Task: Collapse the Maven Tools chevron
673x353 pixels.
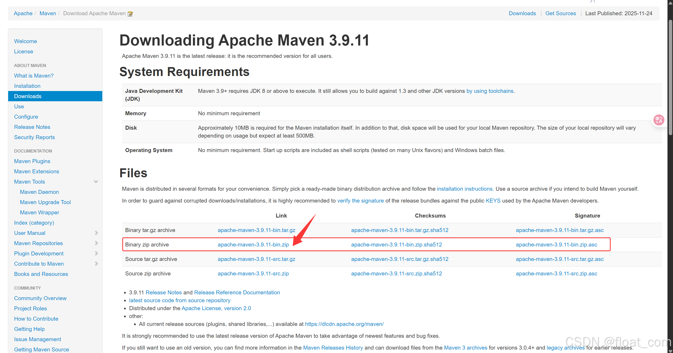Action: click(96, 182)
